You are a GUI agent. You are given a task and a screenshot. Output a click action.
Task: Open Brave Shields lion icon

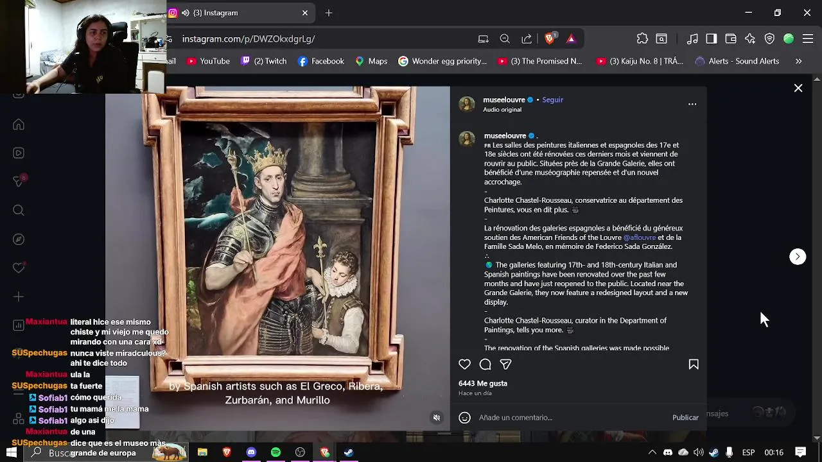click(x=550, y=38)
